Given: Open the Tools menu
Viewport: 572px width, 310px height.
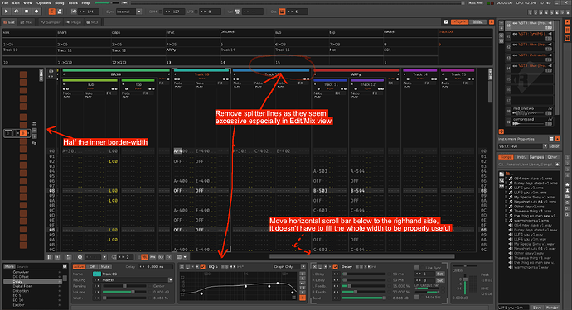Looking at the screenshot, I should pyautogui.click(x=73, y=3).
